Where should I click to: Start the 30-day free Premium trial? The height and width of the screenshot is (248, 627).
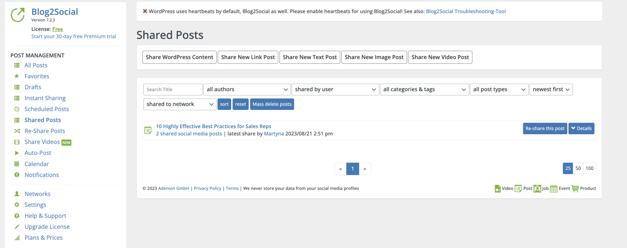[x=74, y=37]
